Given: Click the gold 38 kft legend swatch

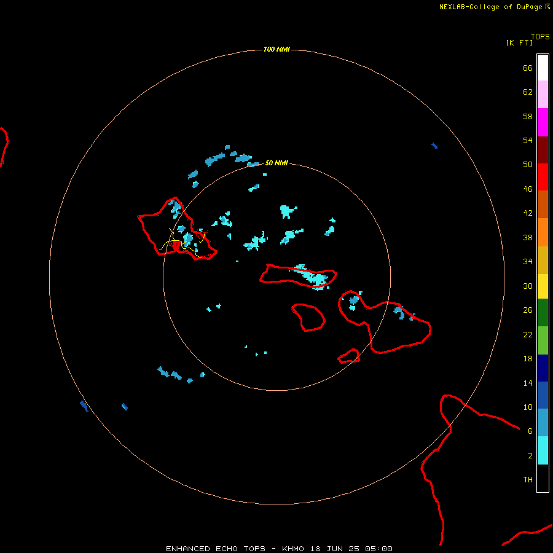Looking at the screenshot, I should tap(543, 260).
